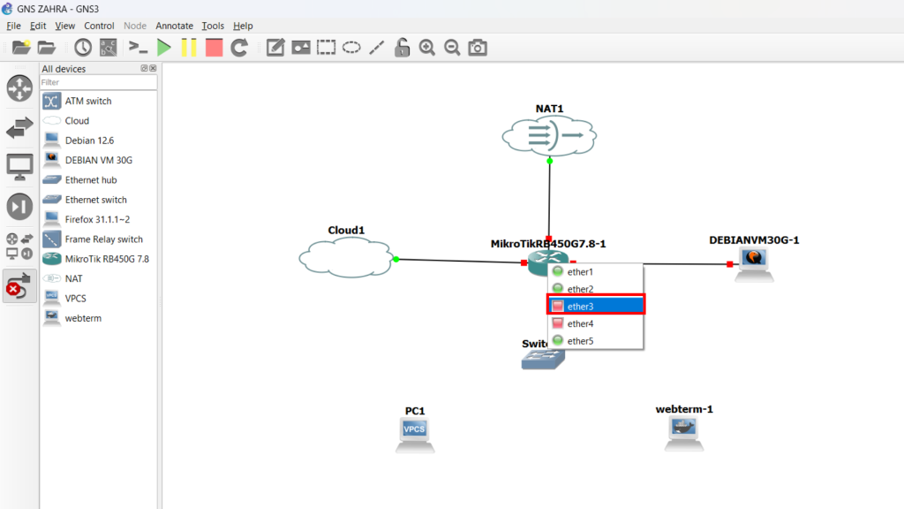Viewport: 904px width, 509px height.
Task: Browse routers in the device sidebar
Action: pos(19,88)
